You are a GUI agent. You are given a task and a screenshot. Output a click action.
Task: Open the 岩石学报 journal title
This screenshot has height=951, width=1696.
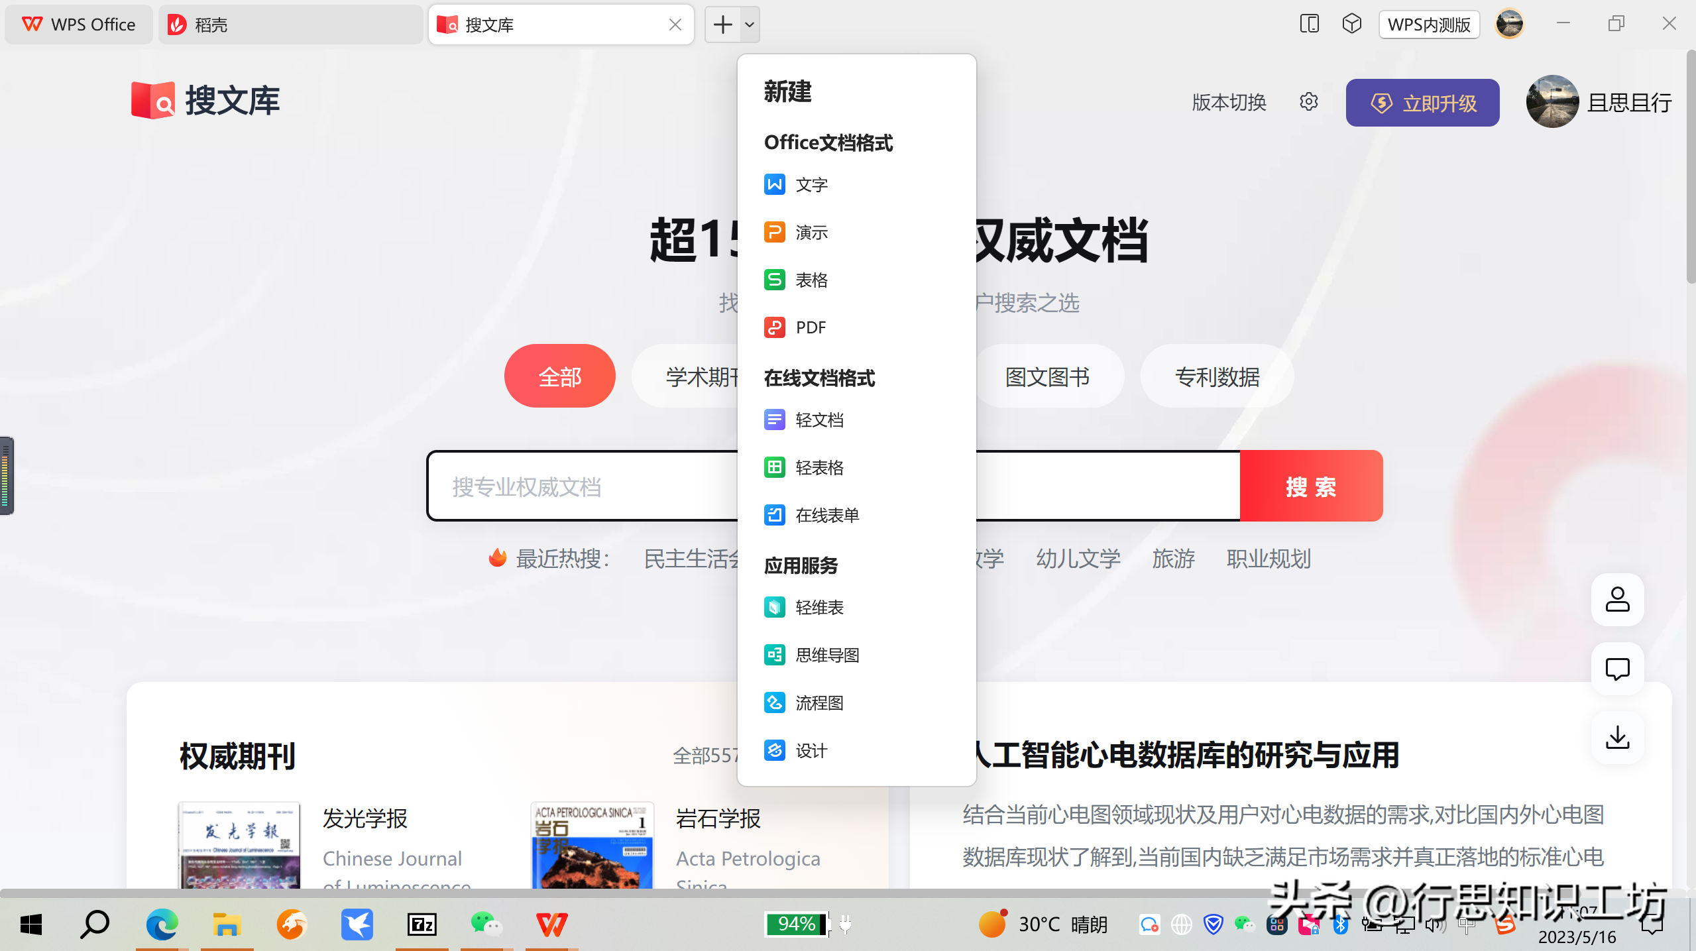coord(718,818)
